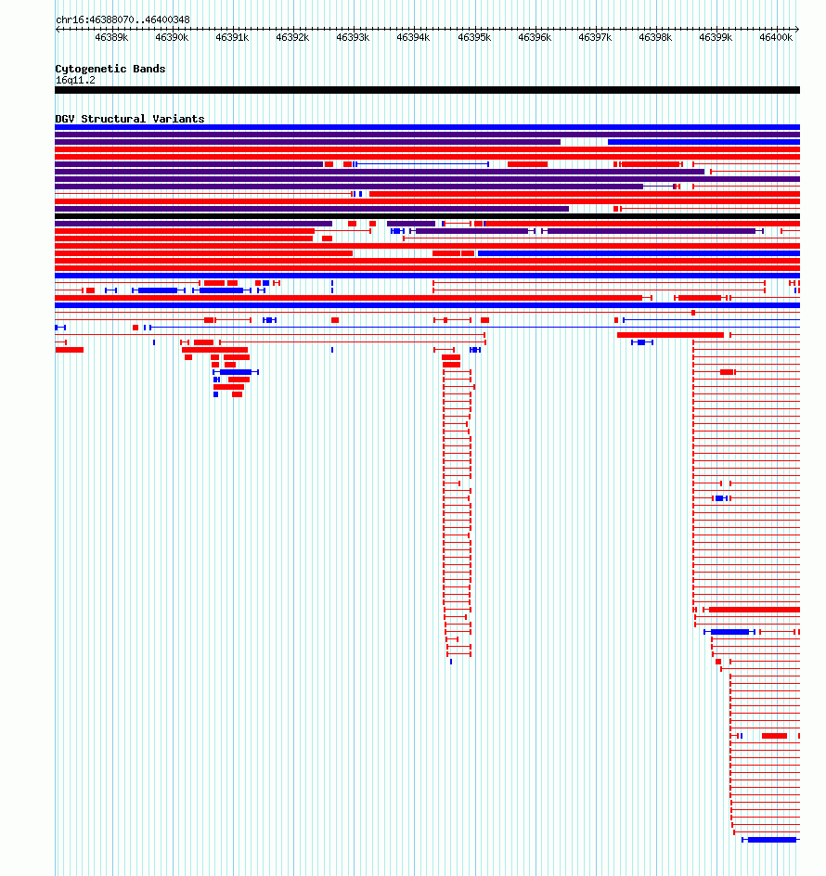Screen dimensions: 826x876
Task: Click the 46398k ruler label
Action: tap(655, 37)
